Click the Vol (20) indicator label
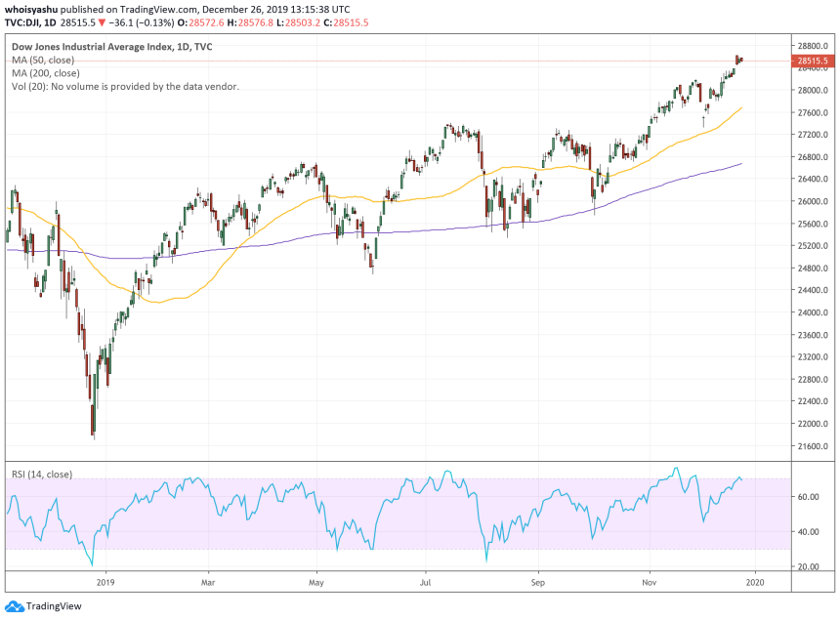The image size is (840, 620). point(125,86)
